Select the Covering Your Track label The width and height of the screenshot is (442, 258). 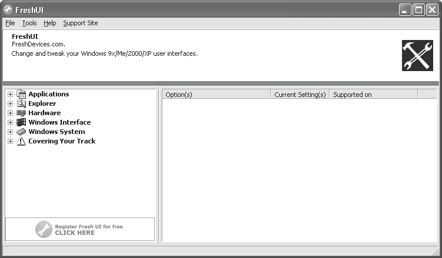point(62,141)
